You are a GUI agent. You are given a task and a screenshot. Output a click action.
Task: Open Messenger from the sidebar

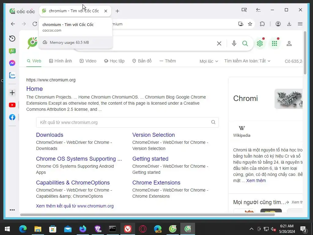tap(12, 63)
